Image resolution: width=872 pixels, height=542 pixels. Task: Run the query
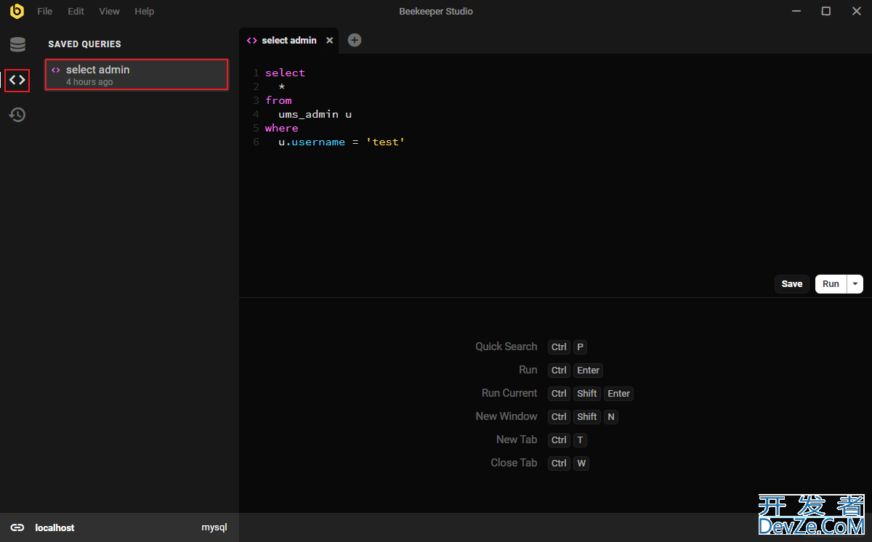[x=831, y=284]
